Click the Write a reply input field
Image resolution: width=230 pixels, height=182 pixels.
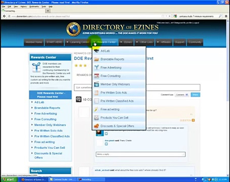pos(141,154)
